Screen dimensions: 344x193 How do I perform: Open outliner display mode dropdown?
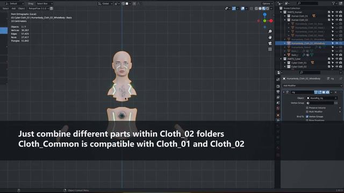(x=287, y=4)
